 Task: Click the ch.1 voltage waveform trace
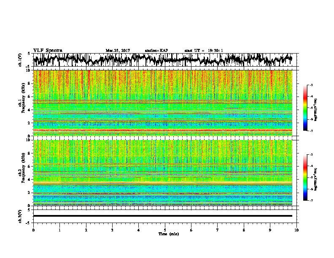(163, 59)
